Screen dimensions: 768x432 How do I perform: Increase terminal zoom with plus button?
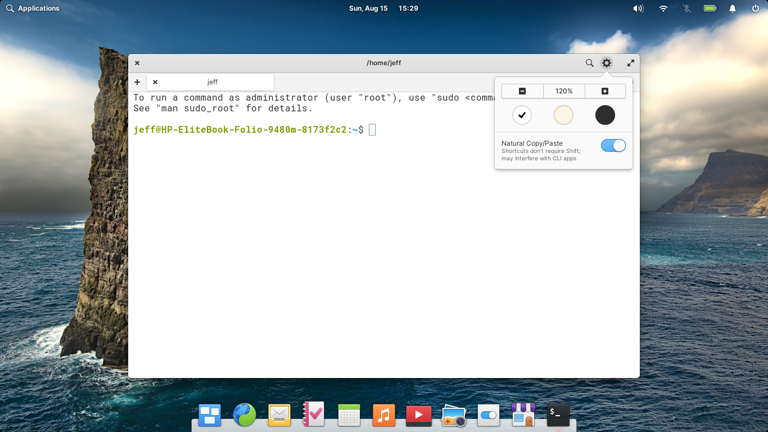(x=605, y=91)
